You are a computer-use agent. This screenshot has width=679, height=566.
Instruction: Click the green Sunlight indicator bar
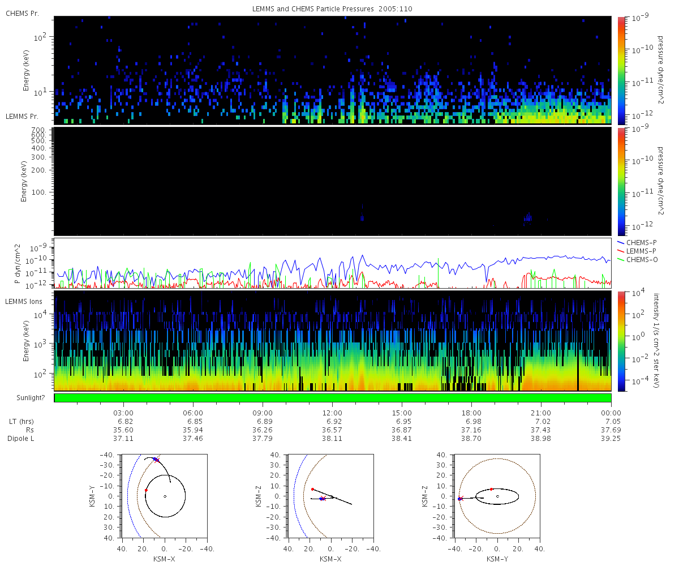click(333, 398)
